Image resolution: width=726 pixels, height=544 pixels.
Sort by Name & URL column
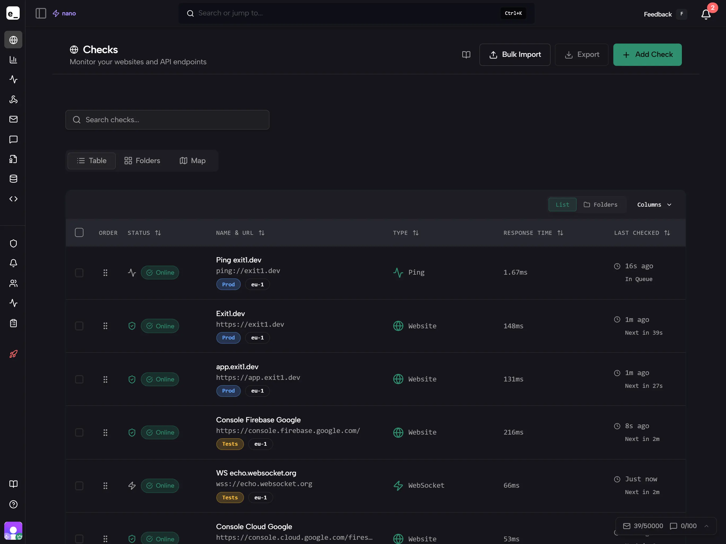pos(240,233)
